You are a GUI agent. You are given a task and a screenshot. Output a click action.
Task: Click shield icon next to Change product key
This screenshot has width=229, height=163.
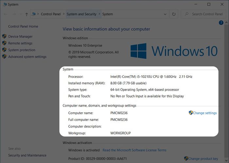click(x=186, y=158)
